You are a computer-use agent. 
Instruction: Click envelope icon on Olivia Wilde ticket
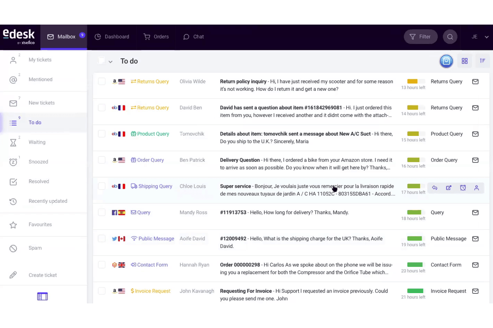(475, 82)
